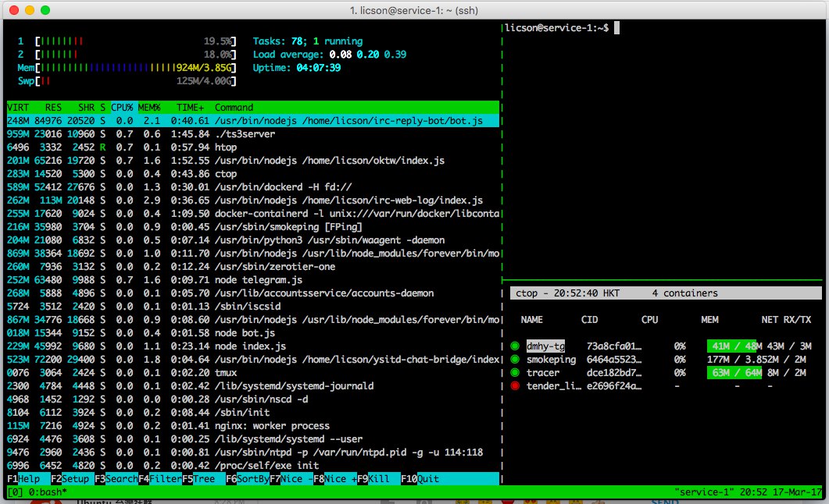Screen dimensions: 829x504
Task: Select the /sbin/init process row
Action: [x=252, y=412]
